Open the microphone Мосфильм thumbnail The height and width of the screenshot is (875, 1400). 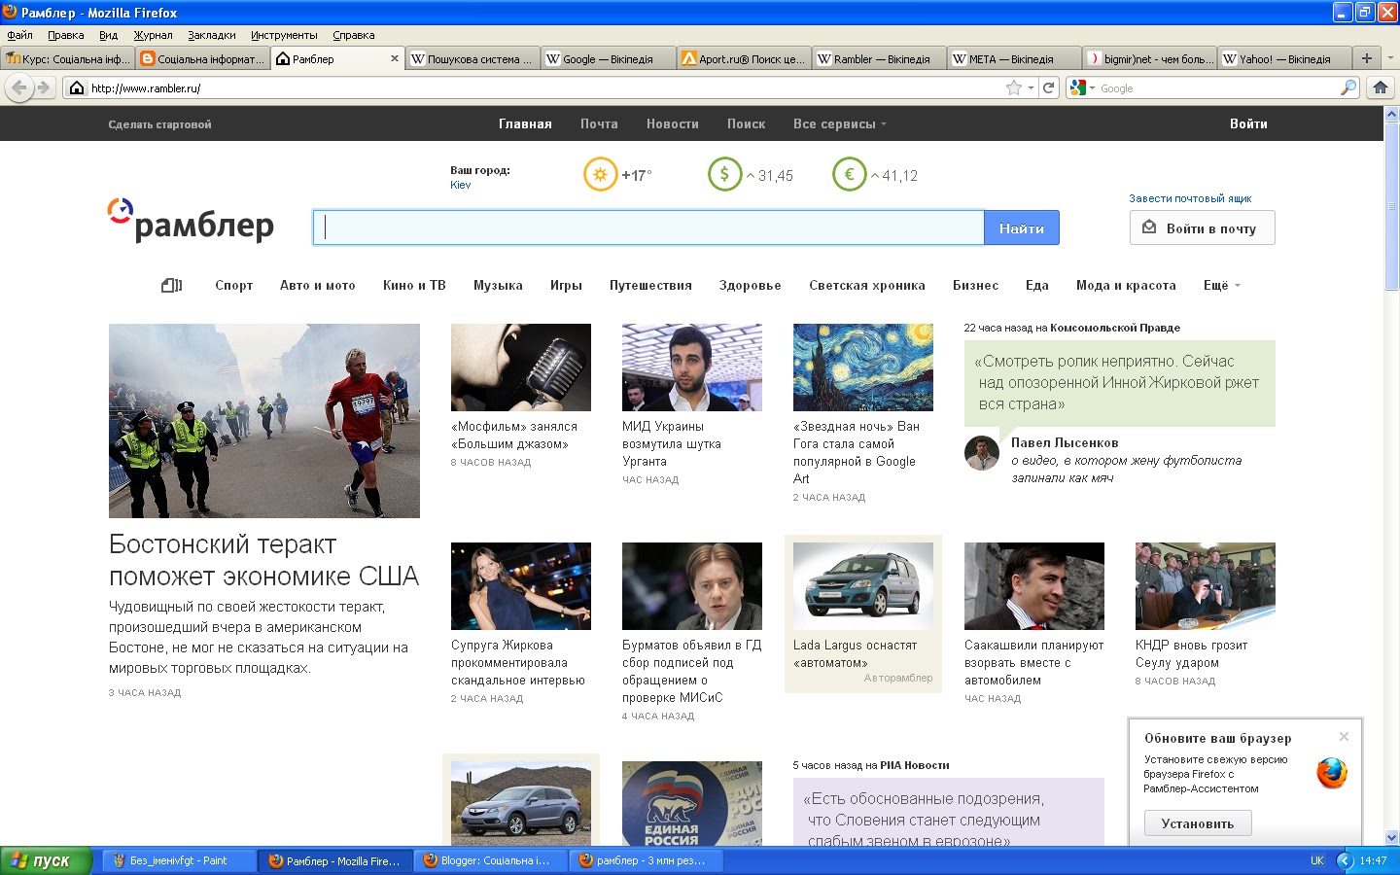click(x=521, y=367)
